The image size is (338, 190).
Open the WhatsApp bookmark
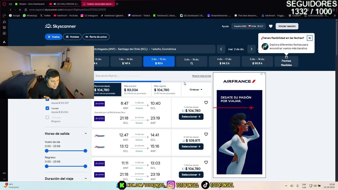[30, 16]
